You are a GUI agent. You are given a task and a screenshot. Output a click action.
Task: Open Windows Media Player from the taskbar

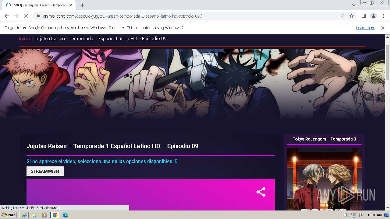(x=45, y=215)
